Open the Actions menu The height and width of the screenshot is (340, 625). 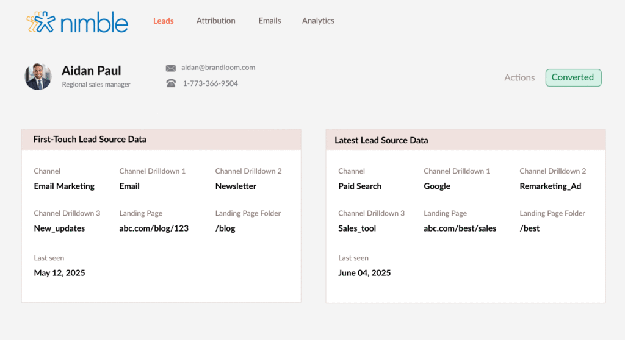519,77
